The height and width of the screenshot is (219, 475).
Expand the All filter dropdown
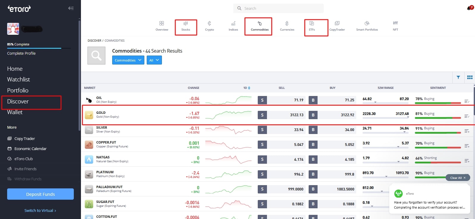(x=154, y=60)
